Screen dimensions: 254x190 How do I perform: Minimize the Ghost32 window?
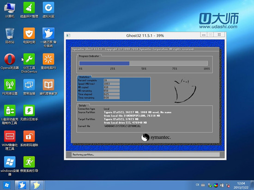(x=204, y=35)
